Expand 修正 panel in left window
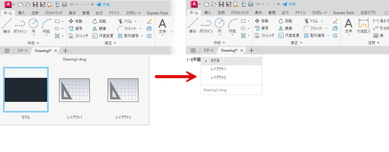 (x=111, y=43)
